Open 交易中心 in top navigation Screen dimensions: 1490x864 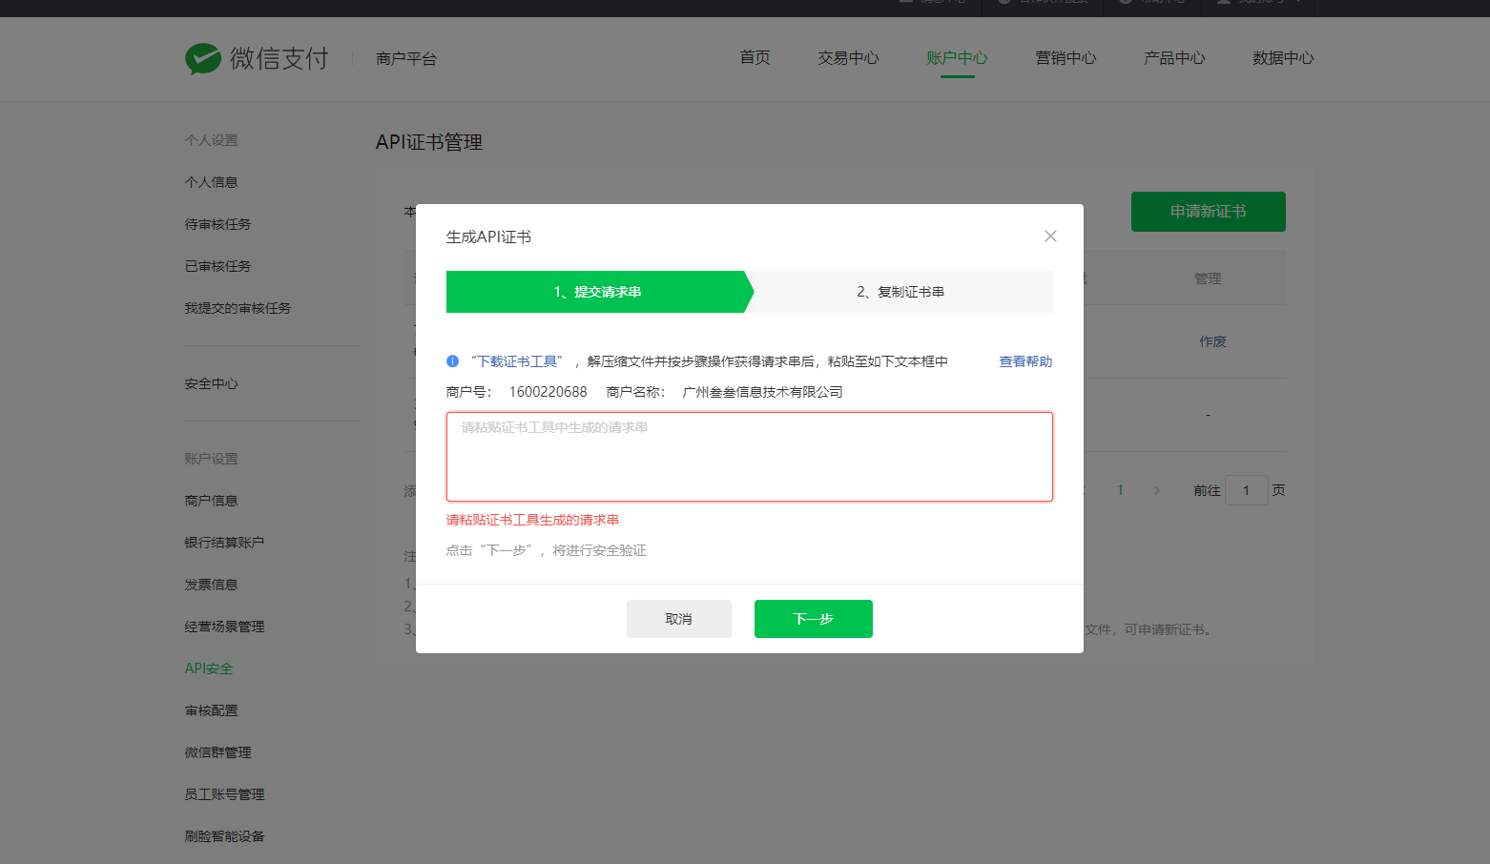pyautogui.click(x=848, y=58)
